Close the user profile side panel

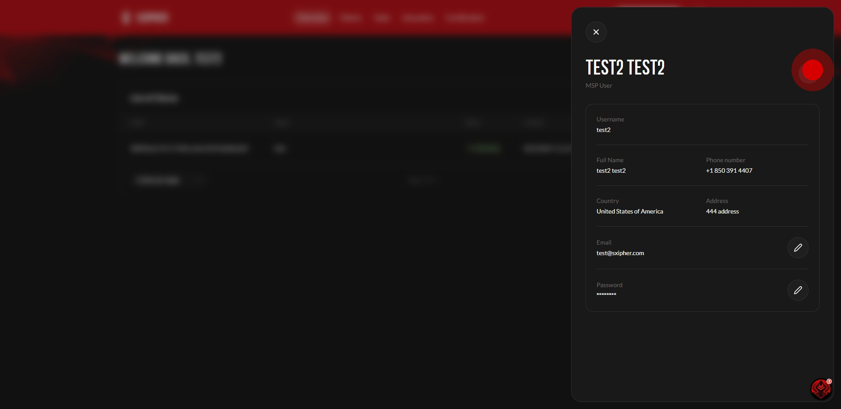[596, 32]
